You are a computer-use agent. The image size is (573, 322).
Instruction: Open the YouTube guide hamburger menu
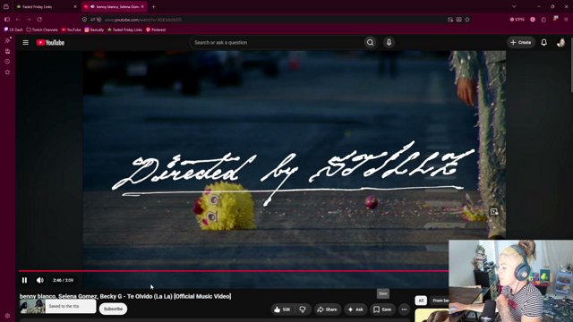(x=26, y=43)
